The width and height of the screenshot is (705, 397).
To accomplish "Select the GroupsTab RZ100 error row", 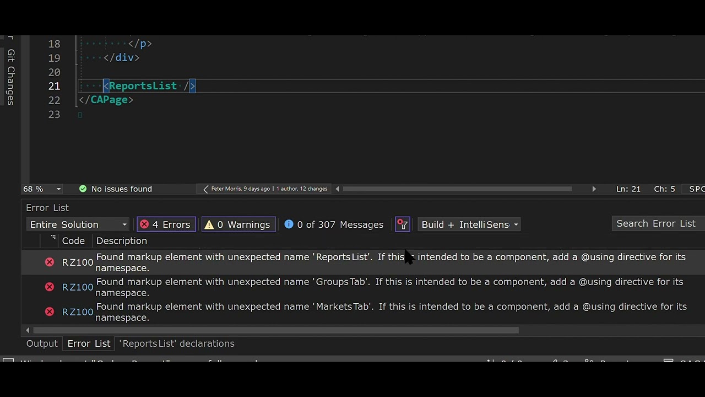I will (x=364, y=287).
